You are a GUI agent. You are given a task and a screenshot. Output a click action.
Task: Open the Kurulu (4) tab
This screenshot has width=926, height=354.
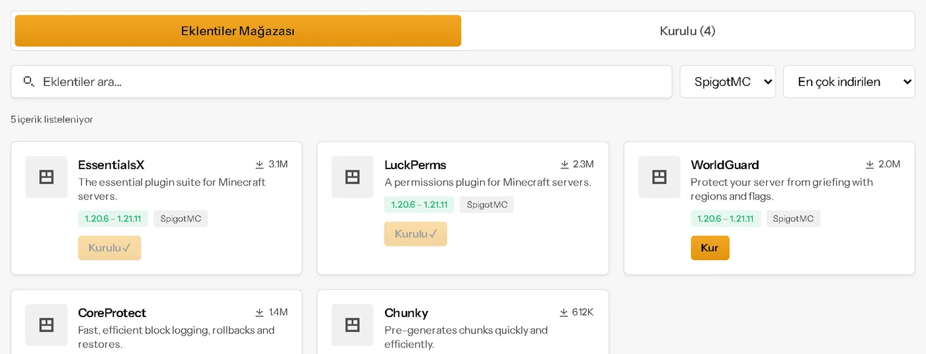687,31
